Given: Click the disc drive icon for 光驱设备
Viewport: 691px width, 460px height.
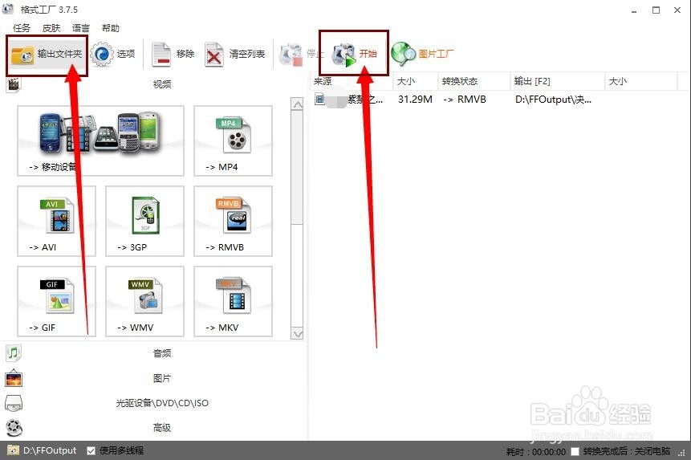Looking at the screenshot, I should point(14,403).
